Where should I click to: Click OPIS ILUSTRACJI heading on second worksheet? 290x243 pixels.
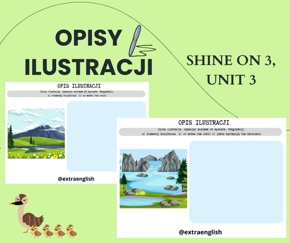point(204,122)
